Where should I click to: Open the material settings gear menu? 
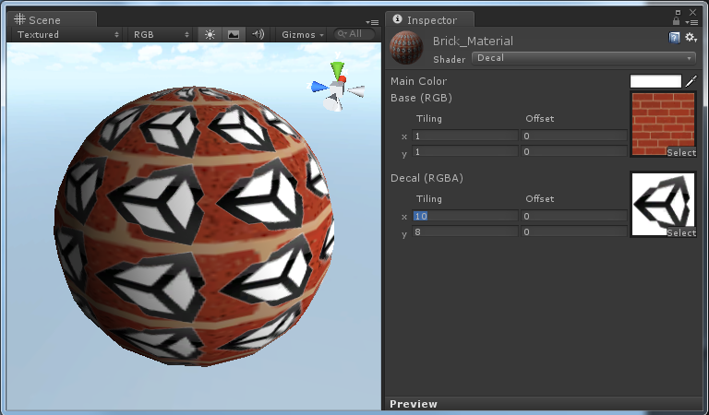[x=691, y=38]
